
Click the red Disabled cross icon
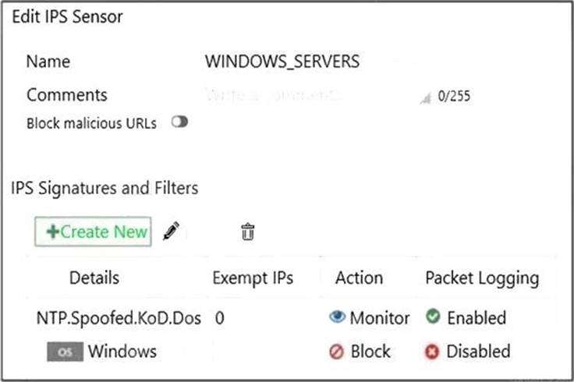(434, 352)
